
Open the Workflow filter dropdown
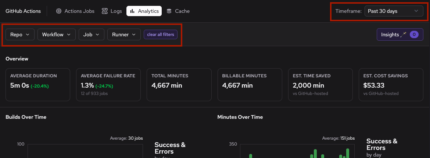(x=57, y=34)
